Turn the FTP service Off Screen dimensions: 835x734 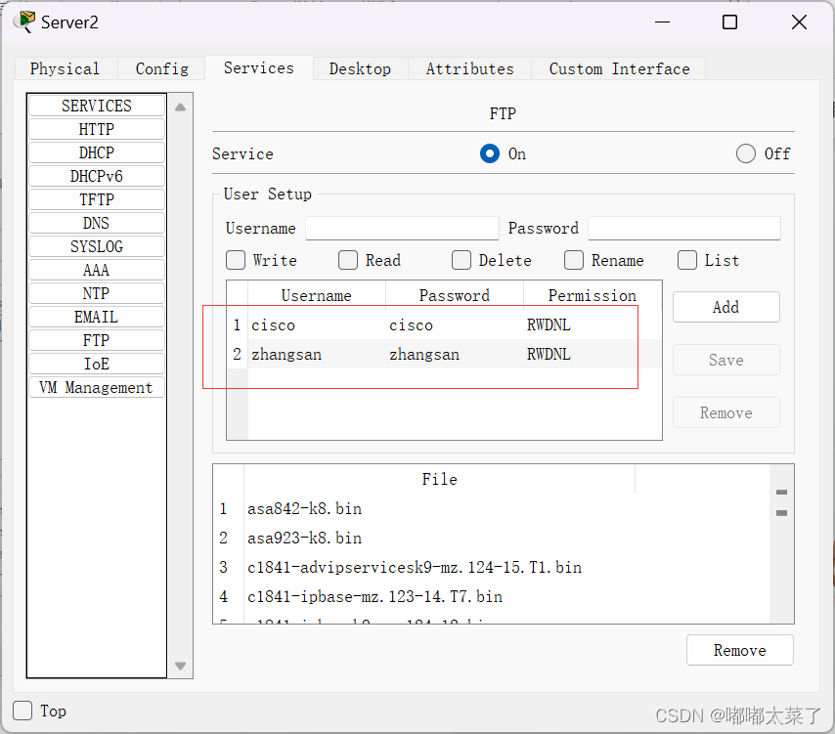(745, 153)
